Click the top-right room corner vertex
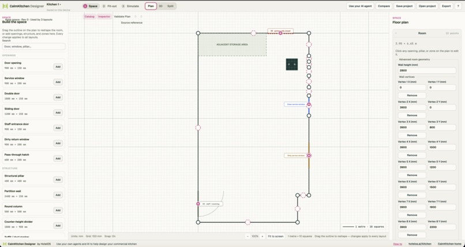465x247 pixels. click(309, 33)
